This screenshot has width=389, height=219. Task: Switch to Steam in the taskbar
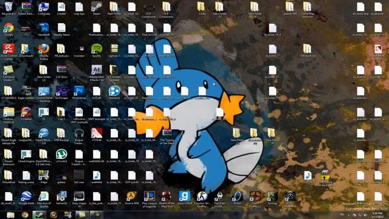[39, 215]
